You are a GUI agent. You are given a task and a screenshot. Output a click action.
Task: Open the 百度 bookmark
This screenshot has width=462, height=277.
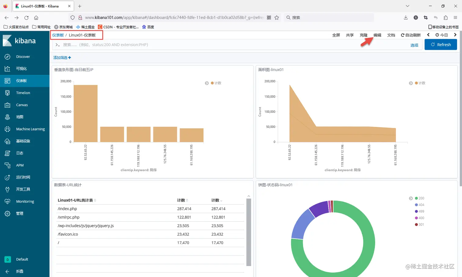[148, 27]
